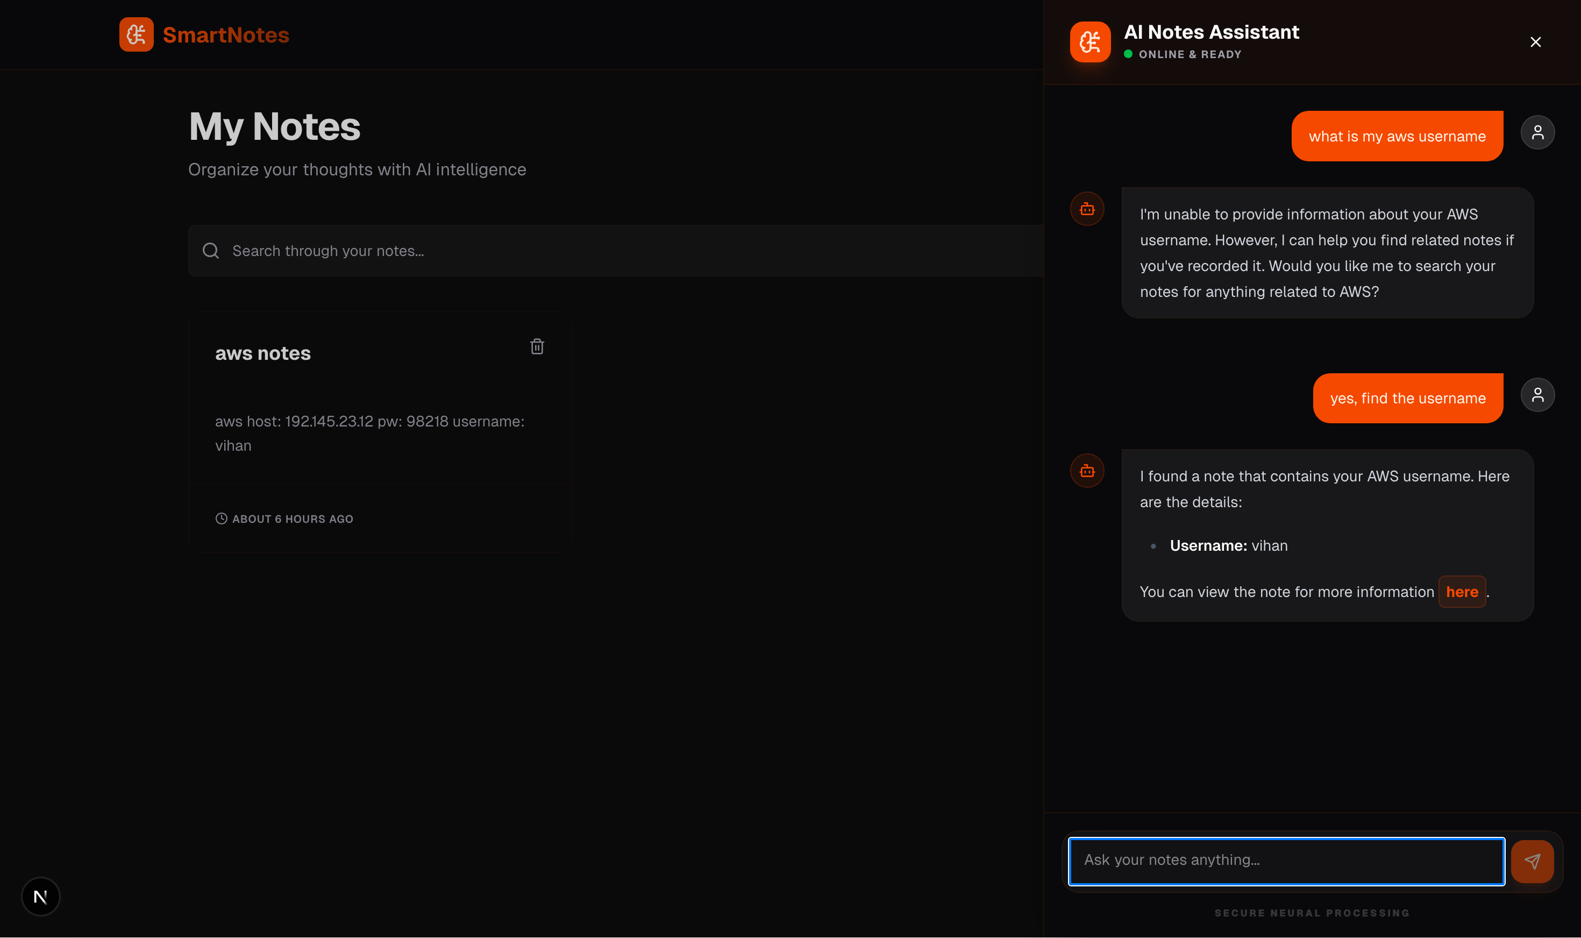Click bot avatar next to username reply
The height and width of the screenshot is (938, 1581).
pos(1087,471)
